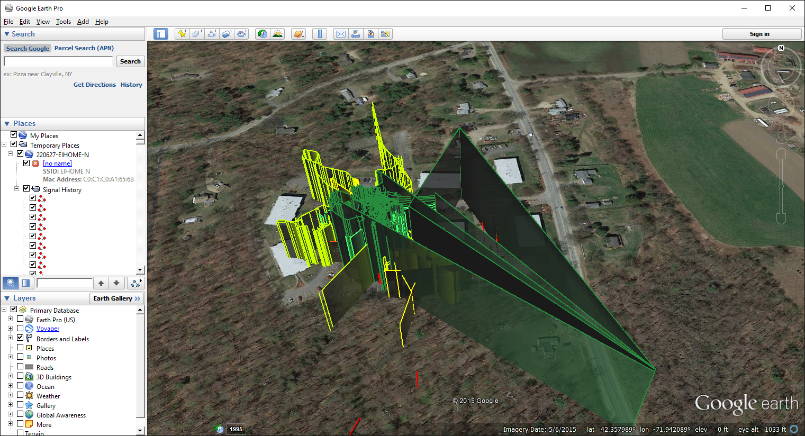Click the Get Directions link

(x=95, y=85)
